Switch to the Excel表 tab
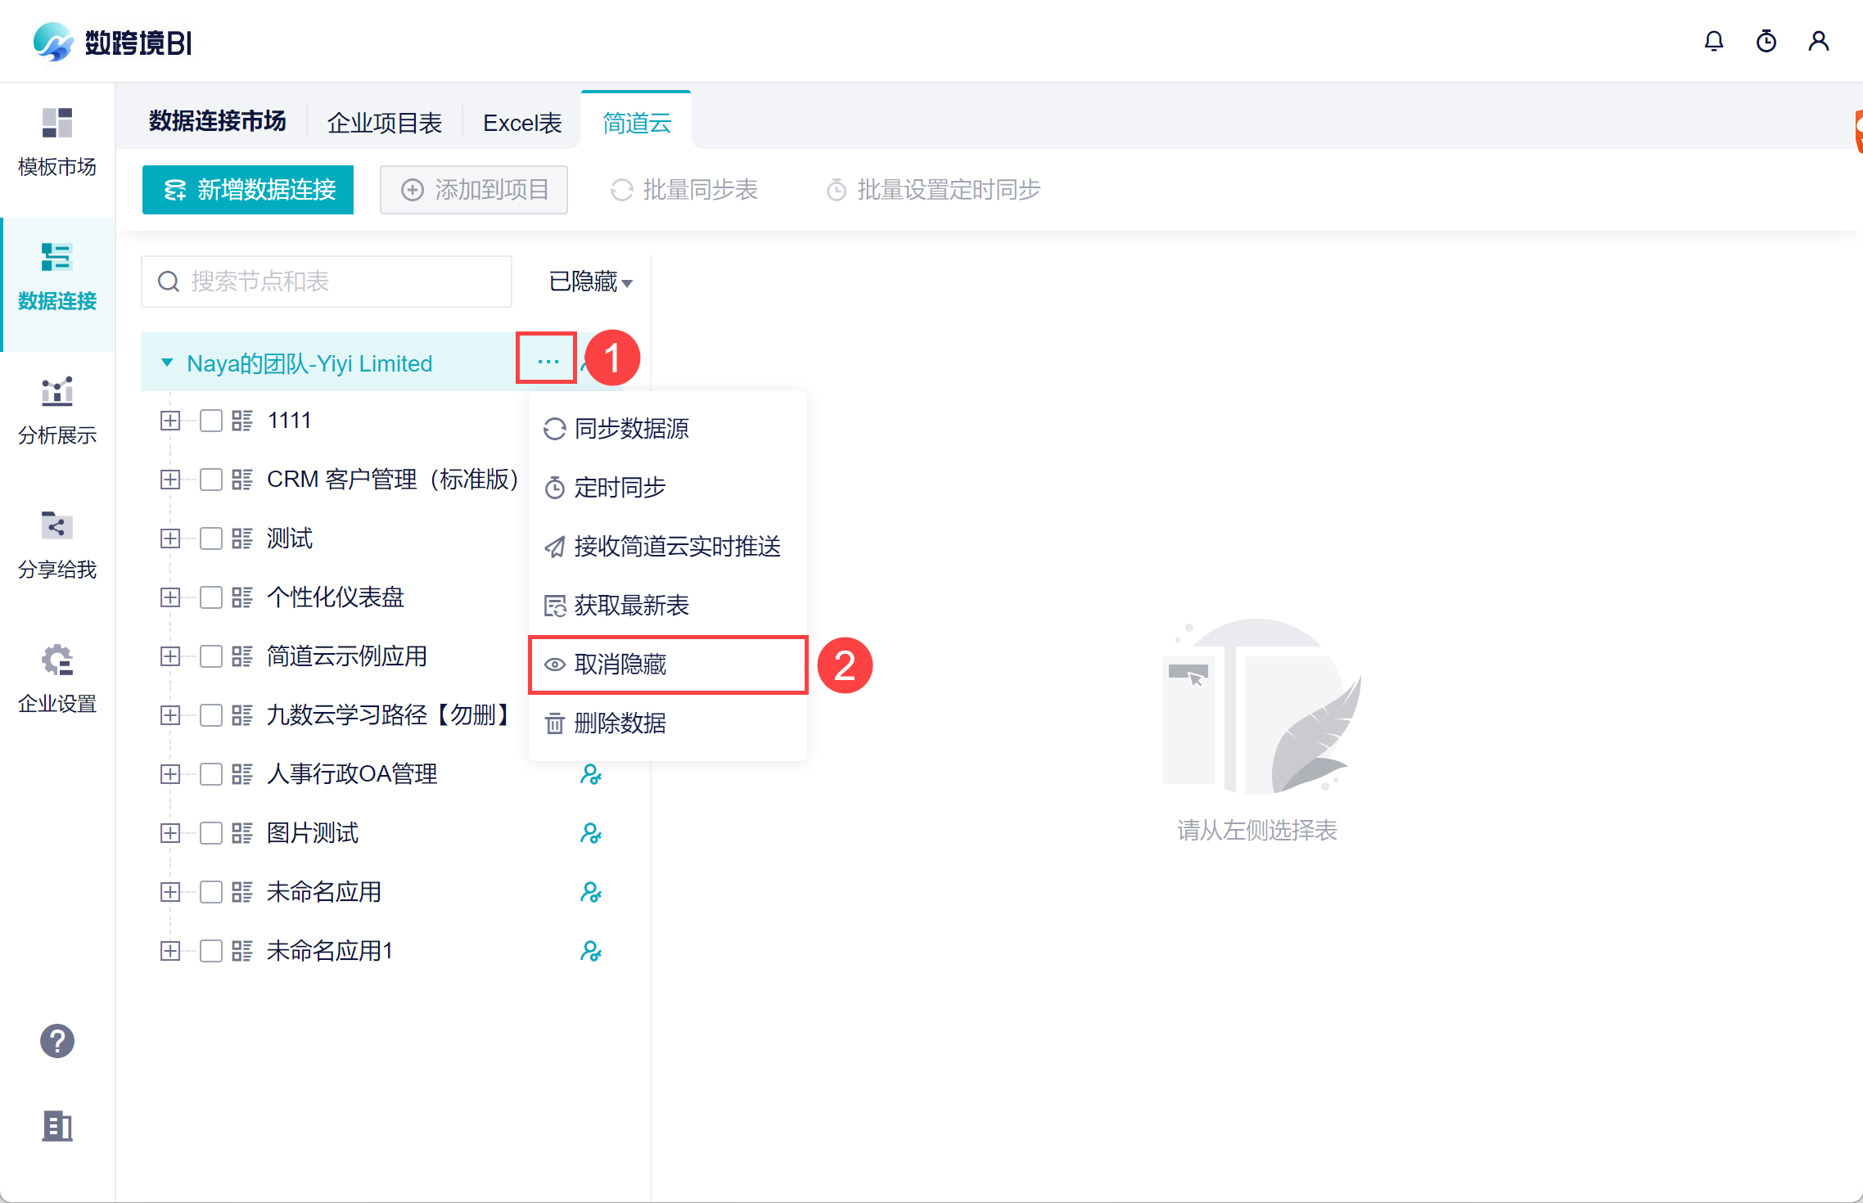The width and height of the screenshot is (1863, 1203). 522,123
